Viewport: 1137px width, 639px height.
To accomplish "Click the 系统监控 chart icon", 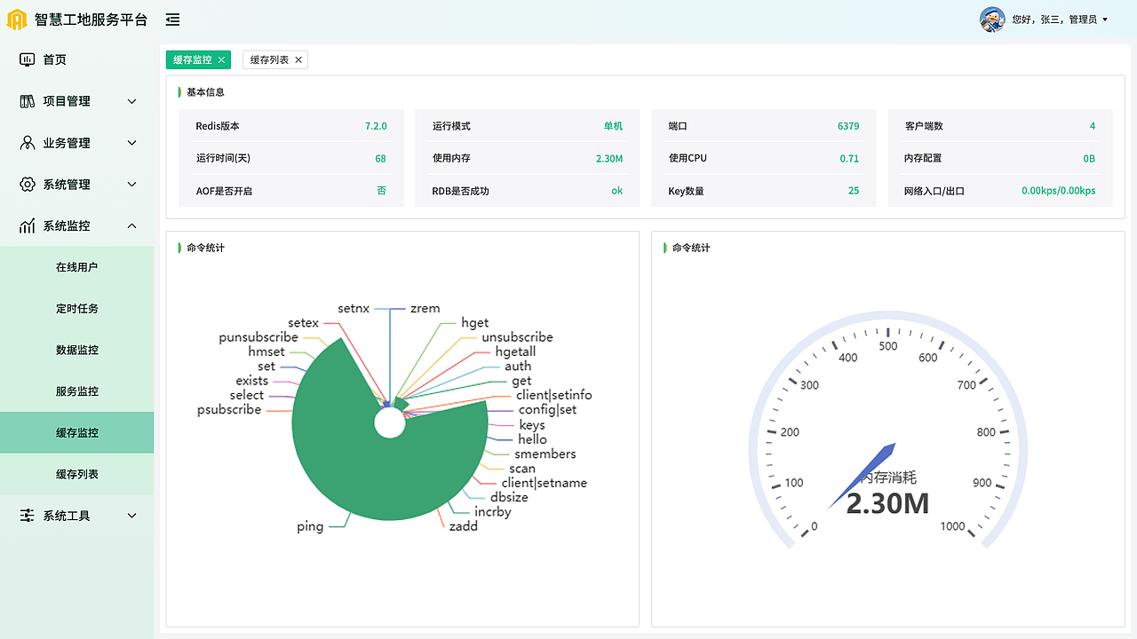I will pyautogui.click(x=28, y=226).
